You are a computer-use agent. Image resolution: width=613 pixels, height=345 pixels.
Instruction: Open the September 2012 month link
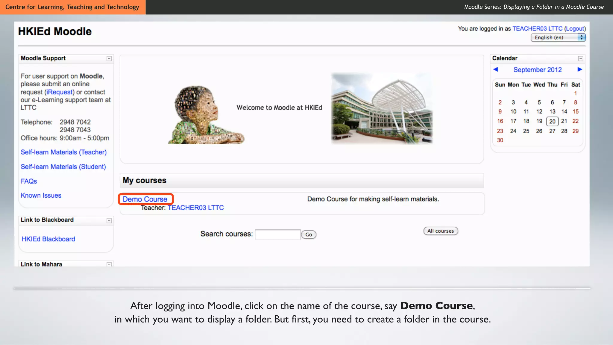pos(537,70)
